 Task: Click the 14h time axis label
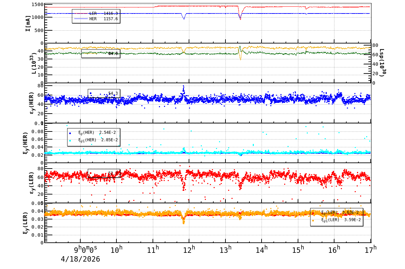tap(262, 250)
